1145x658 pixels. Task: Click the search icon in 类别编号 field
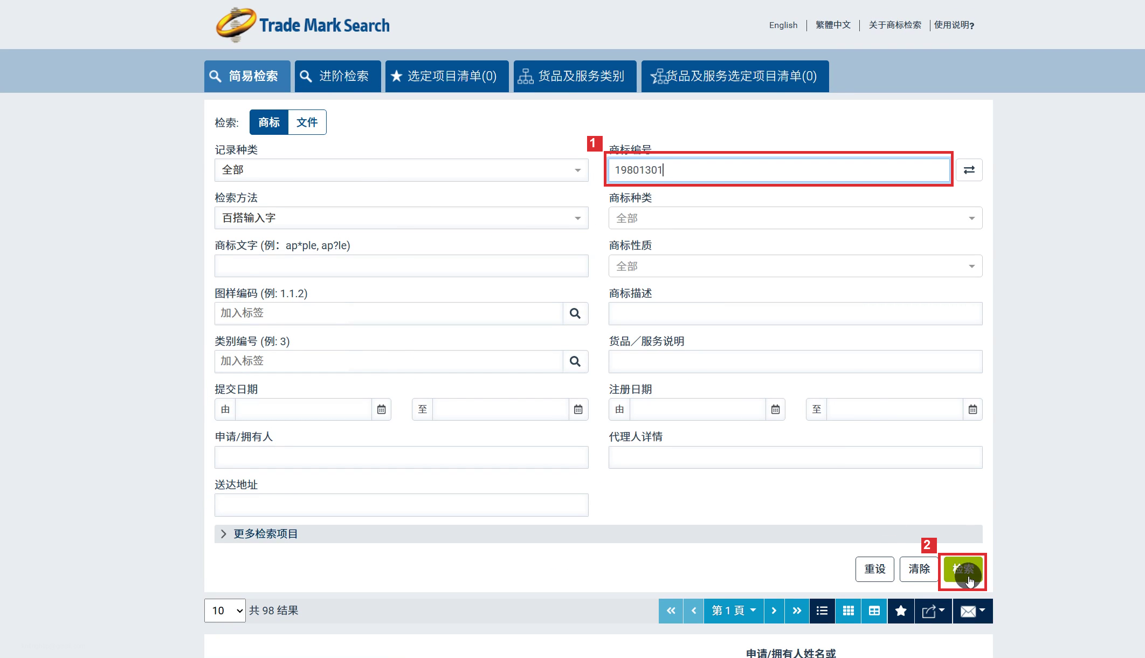(x=575, y=361)
